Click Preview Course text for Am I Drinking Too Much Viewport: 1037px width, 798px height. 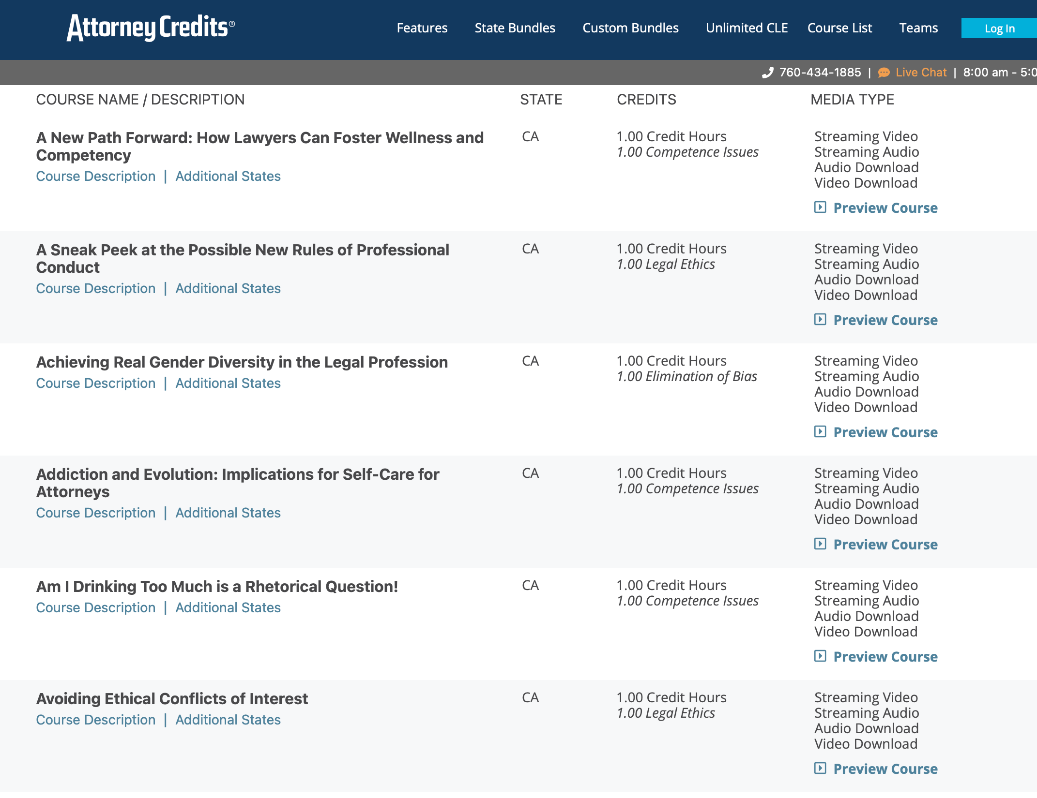point(885,657)
